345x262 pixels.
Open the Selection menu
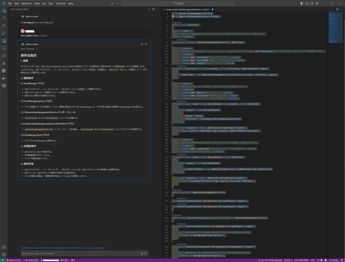[27, 3]
